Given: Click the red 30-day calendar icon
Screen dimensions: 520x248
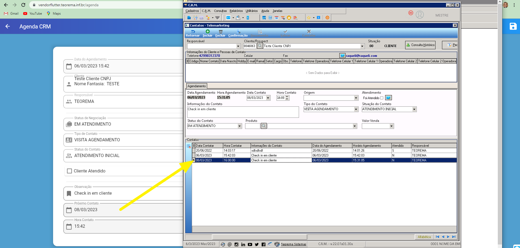Looking at the screenshot, I should [x=277, y=18].
